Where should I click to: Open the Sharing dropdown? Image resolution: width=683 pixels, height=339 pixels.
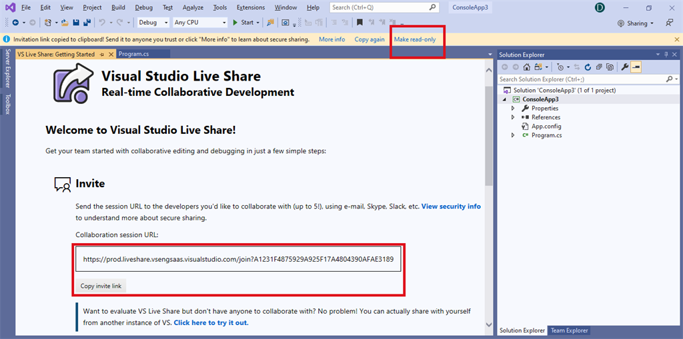click(x=636, y=23)
